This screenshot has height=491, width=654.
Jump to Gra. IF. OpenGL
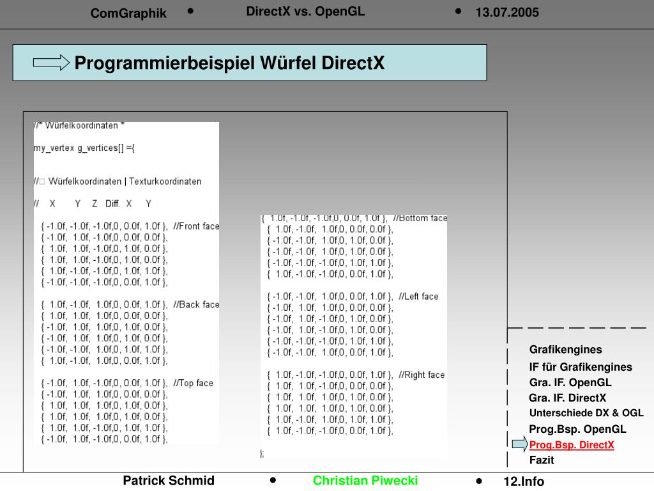click(570, 382)
